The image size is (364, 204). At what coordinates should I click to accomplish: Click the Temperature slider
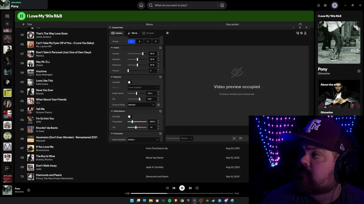pos(137,122)
